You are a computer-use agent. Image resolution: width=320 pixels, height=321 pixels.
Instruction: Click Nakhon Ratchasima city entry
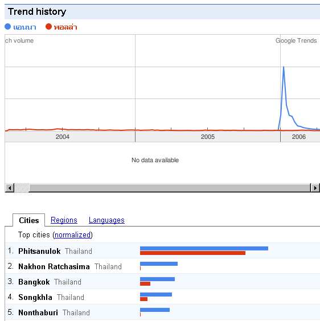pos(54,266)
